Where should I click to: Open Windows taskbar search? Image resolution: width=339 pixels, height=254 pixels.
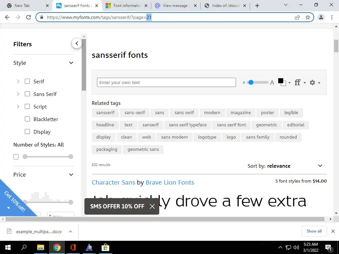24,247
